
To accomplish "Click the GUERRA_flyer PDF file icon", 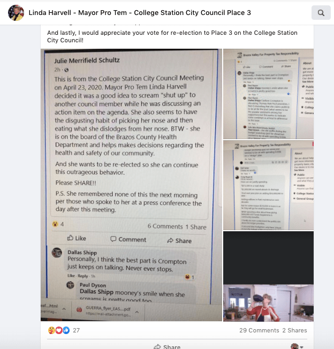I will point(79,309).
